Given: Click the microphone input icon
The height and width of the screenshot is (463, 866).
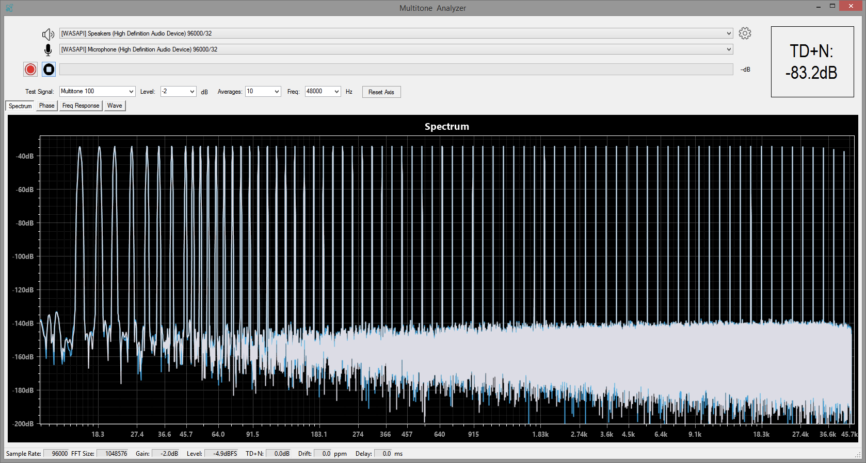Looking at the screenshot, I should [48, 50].
